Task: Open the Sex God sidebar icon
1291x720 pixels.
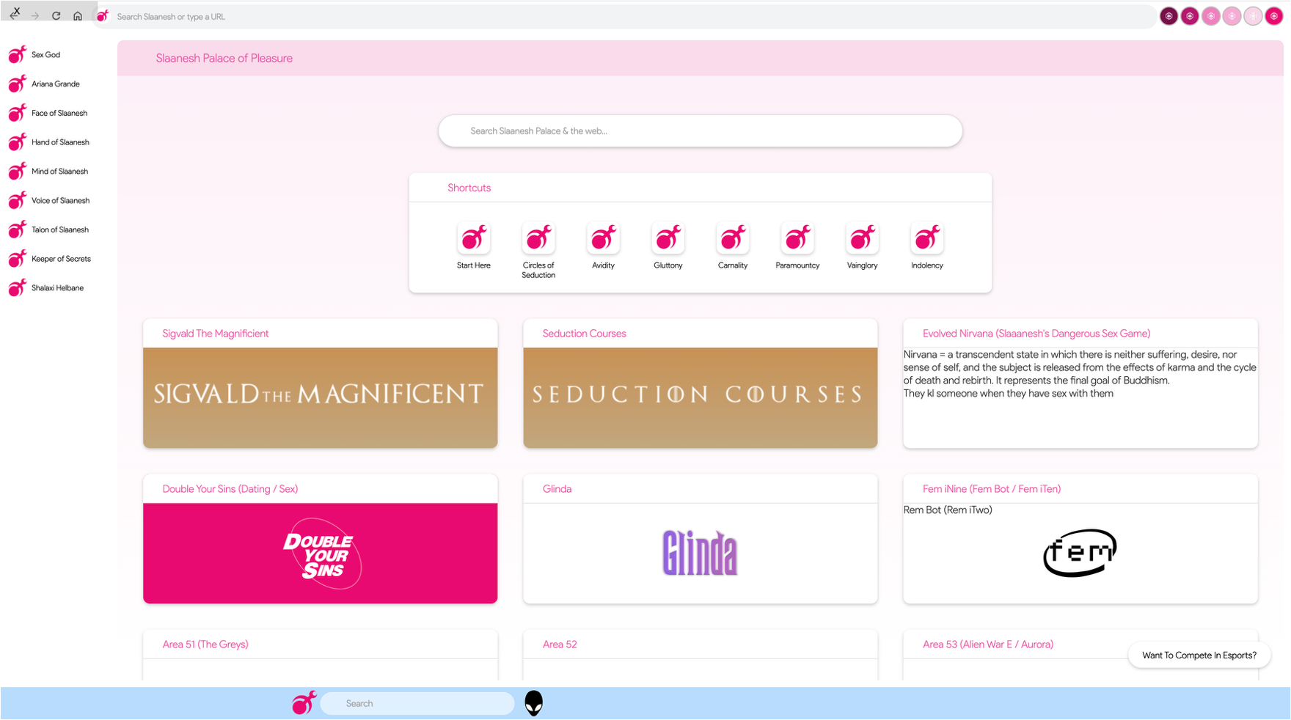Action: 18,54
